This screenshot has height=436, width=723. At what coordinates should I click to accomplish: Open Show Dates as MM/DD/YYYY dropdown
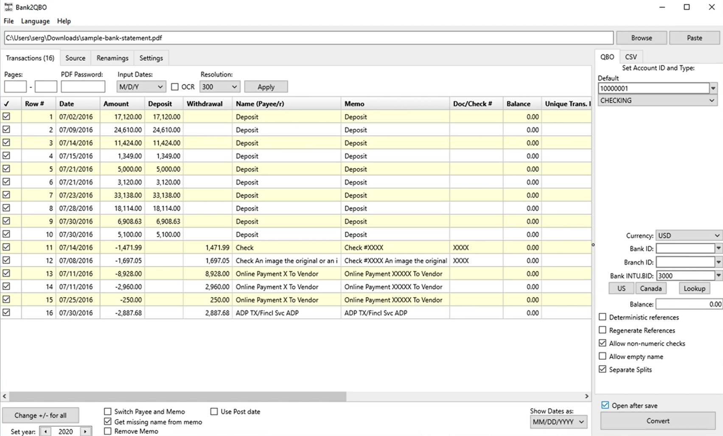[558, 422]
